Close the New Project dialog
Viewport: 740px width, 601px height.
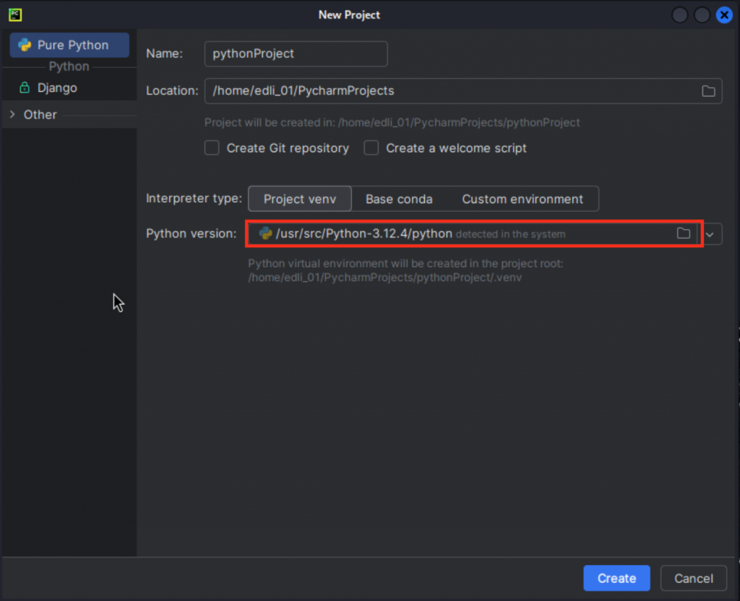724,15
